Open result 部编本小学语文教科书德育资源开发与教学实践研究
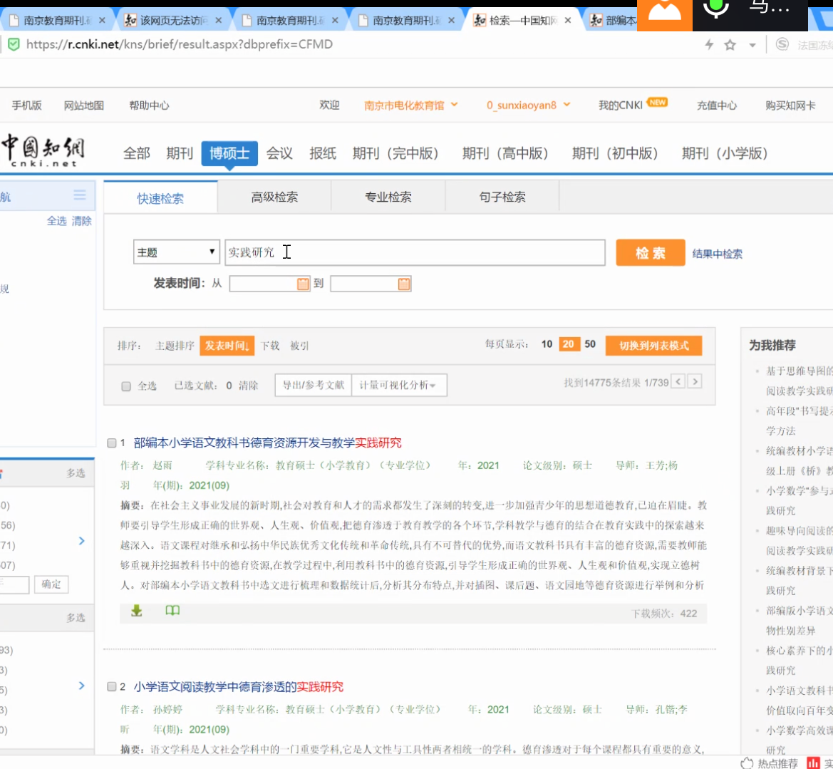This screenshot has height=769, width=833. 268,443
